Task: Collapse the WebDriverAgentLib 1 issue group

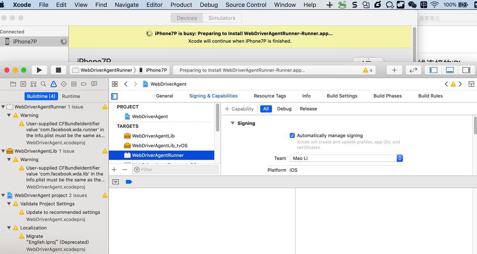Action: [x=3, y=151]
